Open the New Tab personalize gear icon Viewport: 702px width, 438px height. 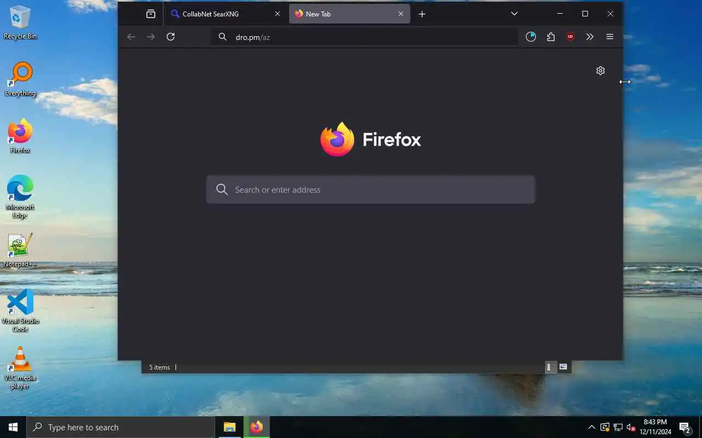(601, 71)
